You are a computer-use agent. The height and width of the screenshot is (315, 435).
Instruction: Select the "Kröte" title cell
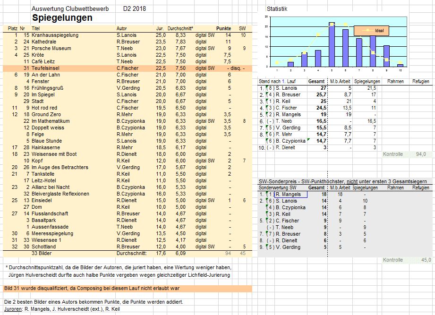pyautogui.click(x=38, y=55)
